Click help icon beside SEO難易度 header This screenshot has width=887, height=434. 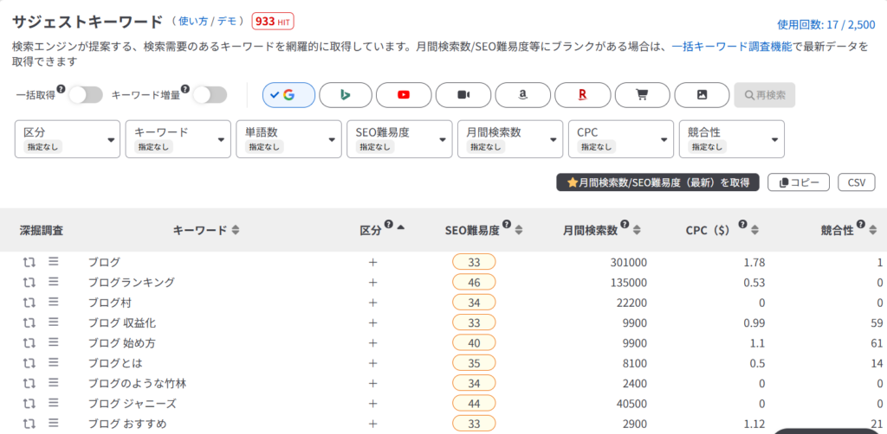(x=507, y=224)
